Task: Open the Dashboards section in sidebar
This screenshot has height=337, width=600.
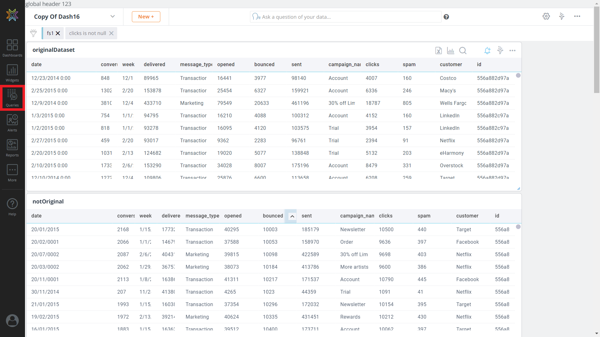Action: click(x=12, y=48)
